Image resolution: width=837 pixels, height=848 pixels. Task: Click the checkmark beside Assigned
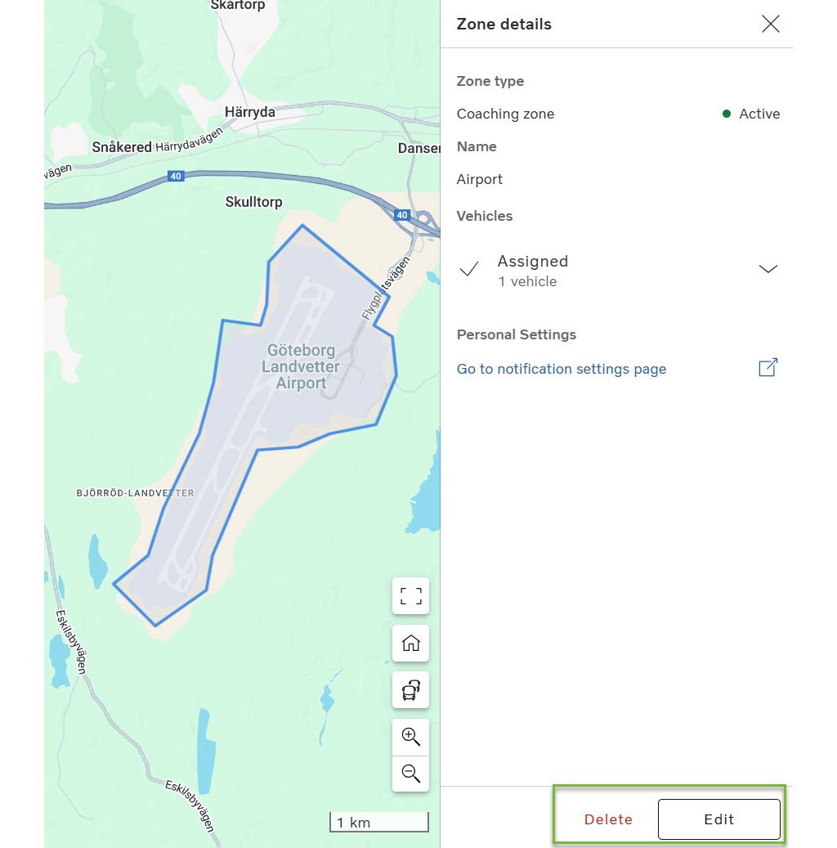[468, 269]
